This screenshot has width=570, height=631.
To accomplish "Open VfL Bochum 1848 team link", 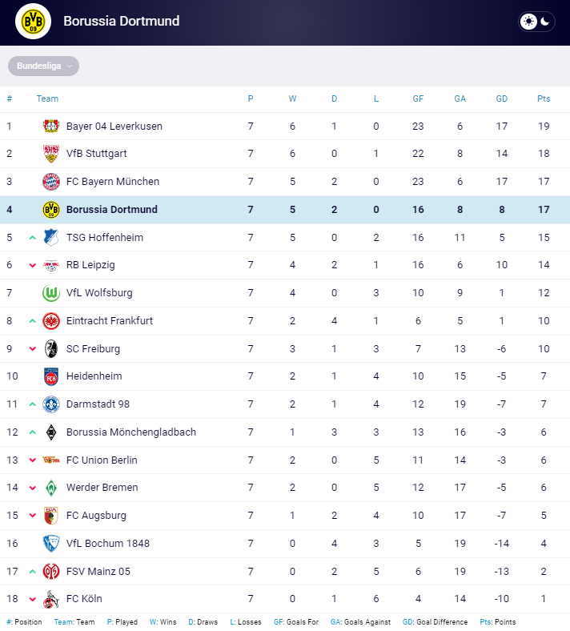I will click(107, 544).
